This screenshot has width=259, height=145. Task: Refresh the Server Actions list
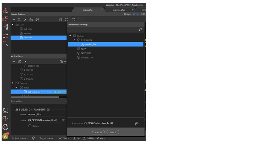point(66,19)
